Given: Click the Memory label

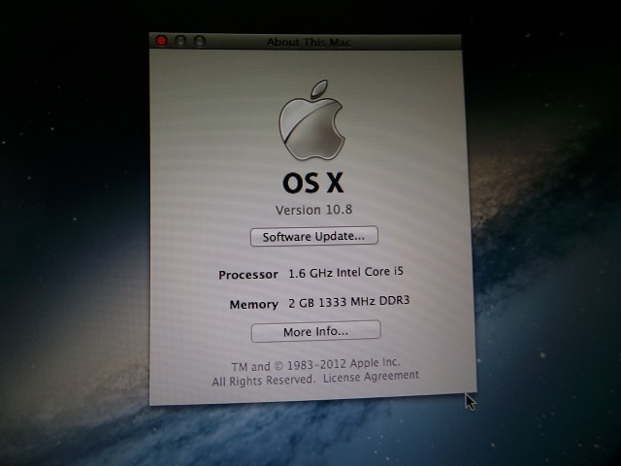Looking at the screenshot, I should tap(254, 304).
